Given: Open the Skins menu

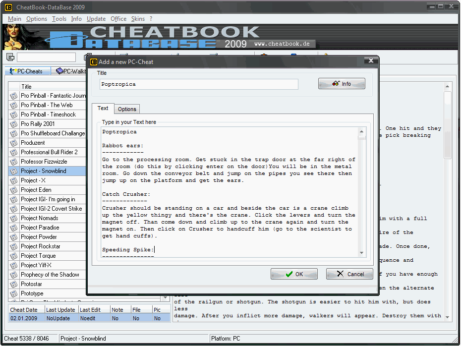Looking at the screenshot, I should click(138, 19).
